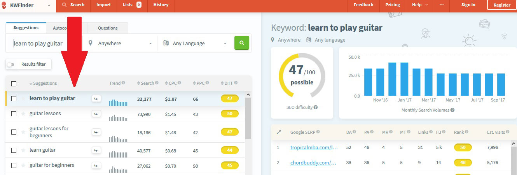Open the History menu item
Screen dimensions: 517x175
(x=161, y=5)
